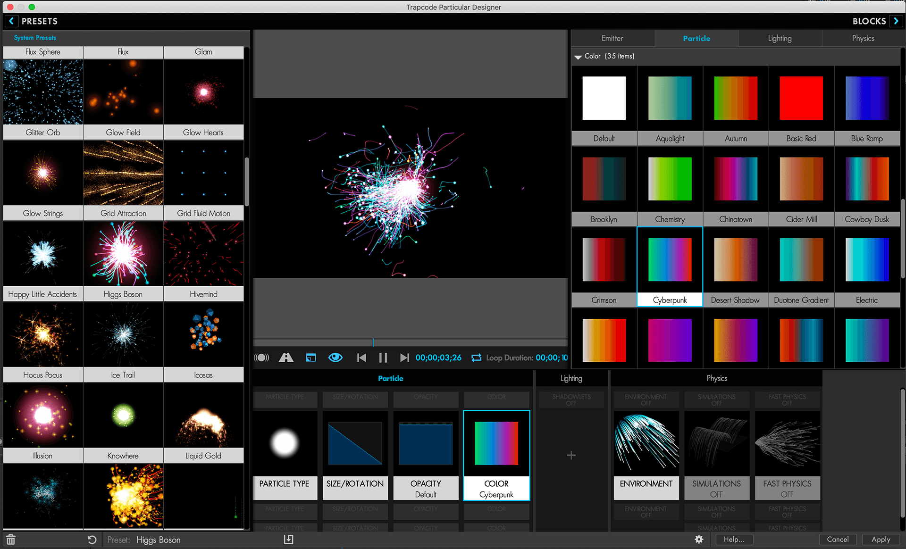Pause the particle preview playback
906x549 pixels.
pyautogui.click(x=383, y=358)
